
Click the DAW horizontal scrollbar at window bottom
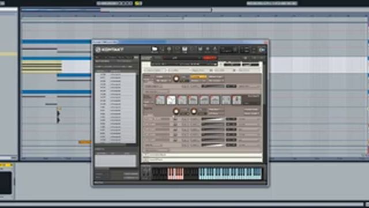point(182,204)
